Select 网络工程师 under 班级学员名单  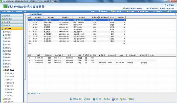(9, 89)
